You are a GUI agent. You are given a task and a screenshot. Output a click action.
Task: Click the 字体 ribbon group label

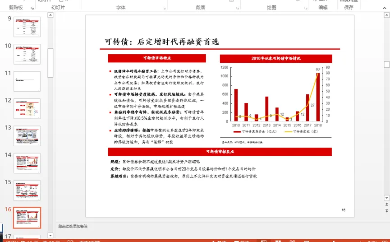click(121, 8)
